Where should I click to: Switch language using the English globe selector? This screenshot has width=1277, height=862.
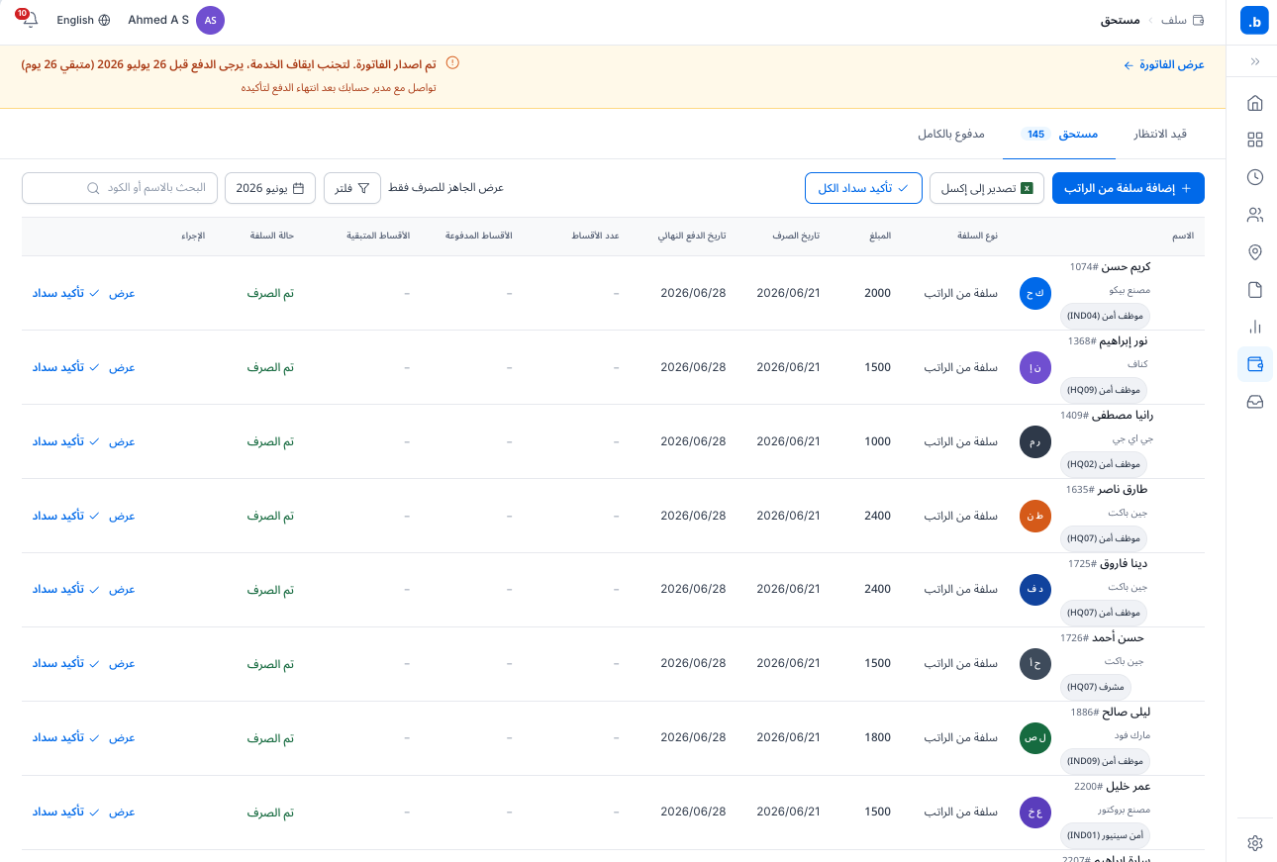[x=83, y=20]
